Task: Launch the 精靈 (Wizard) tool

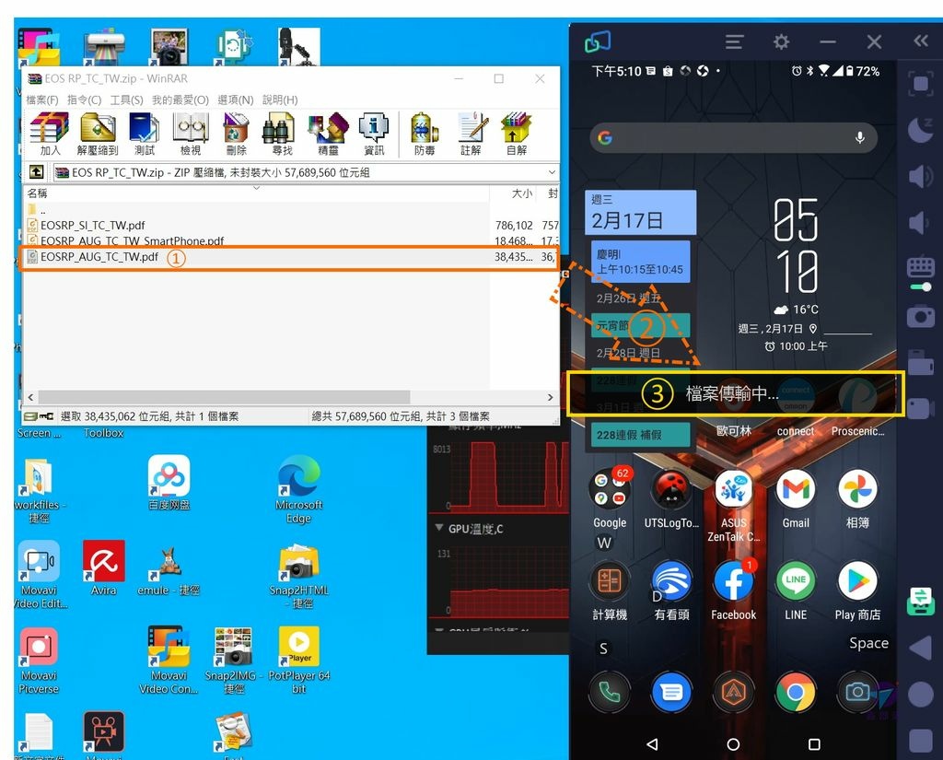Action: 328,134
